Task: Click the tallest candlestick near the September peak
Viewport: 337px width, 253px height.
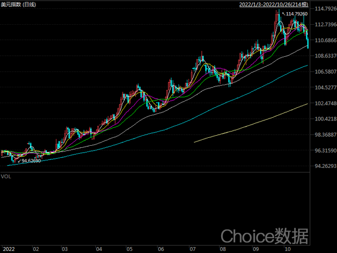Action: point(277,21)
